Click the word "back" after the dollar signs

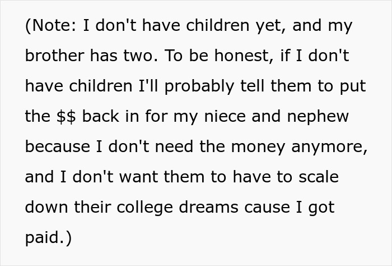coord(100,117)
